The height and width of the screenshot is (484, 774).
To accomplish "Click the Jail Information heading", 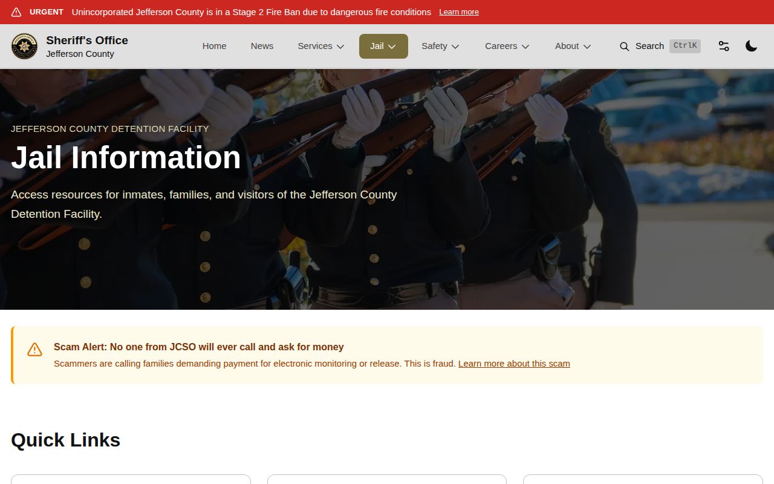I will [126, 157].
